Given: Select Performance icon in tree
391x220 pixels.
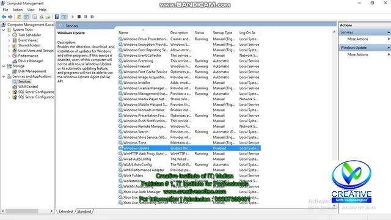Looking at the screenshot, I should coord(15,56).
